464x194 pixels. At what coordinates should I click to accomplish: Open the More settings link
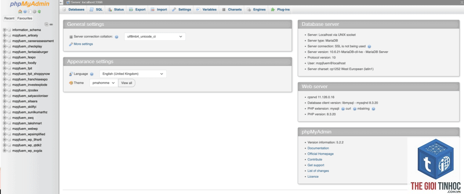coord(83,44)
